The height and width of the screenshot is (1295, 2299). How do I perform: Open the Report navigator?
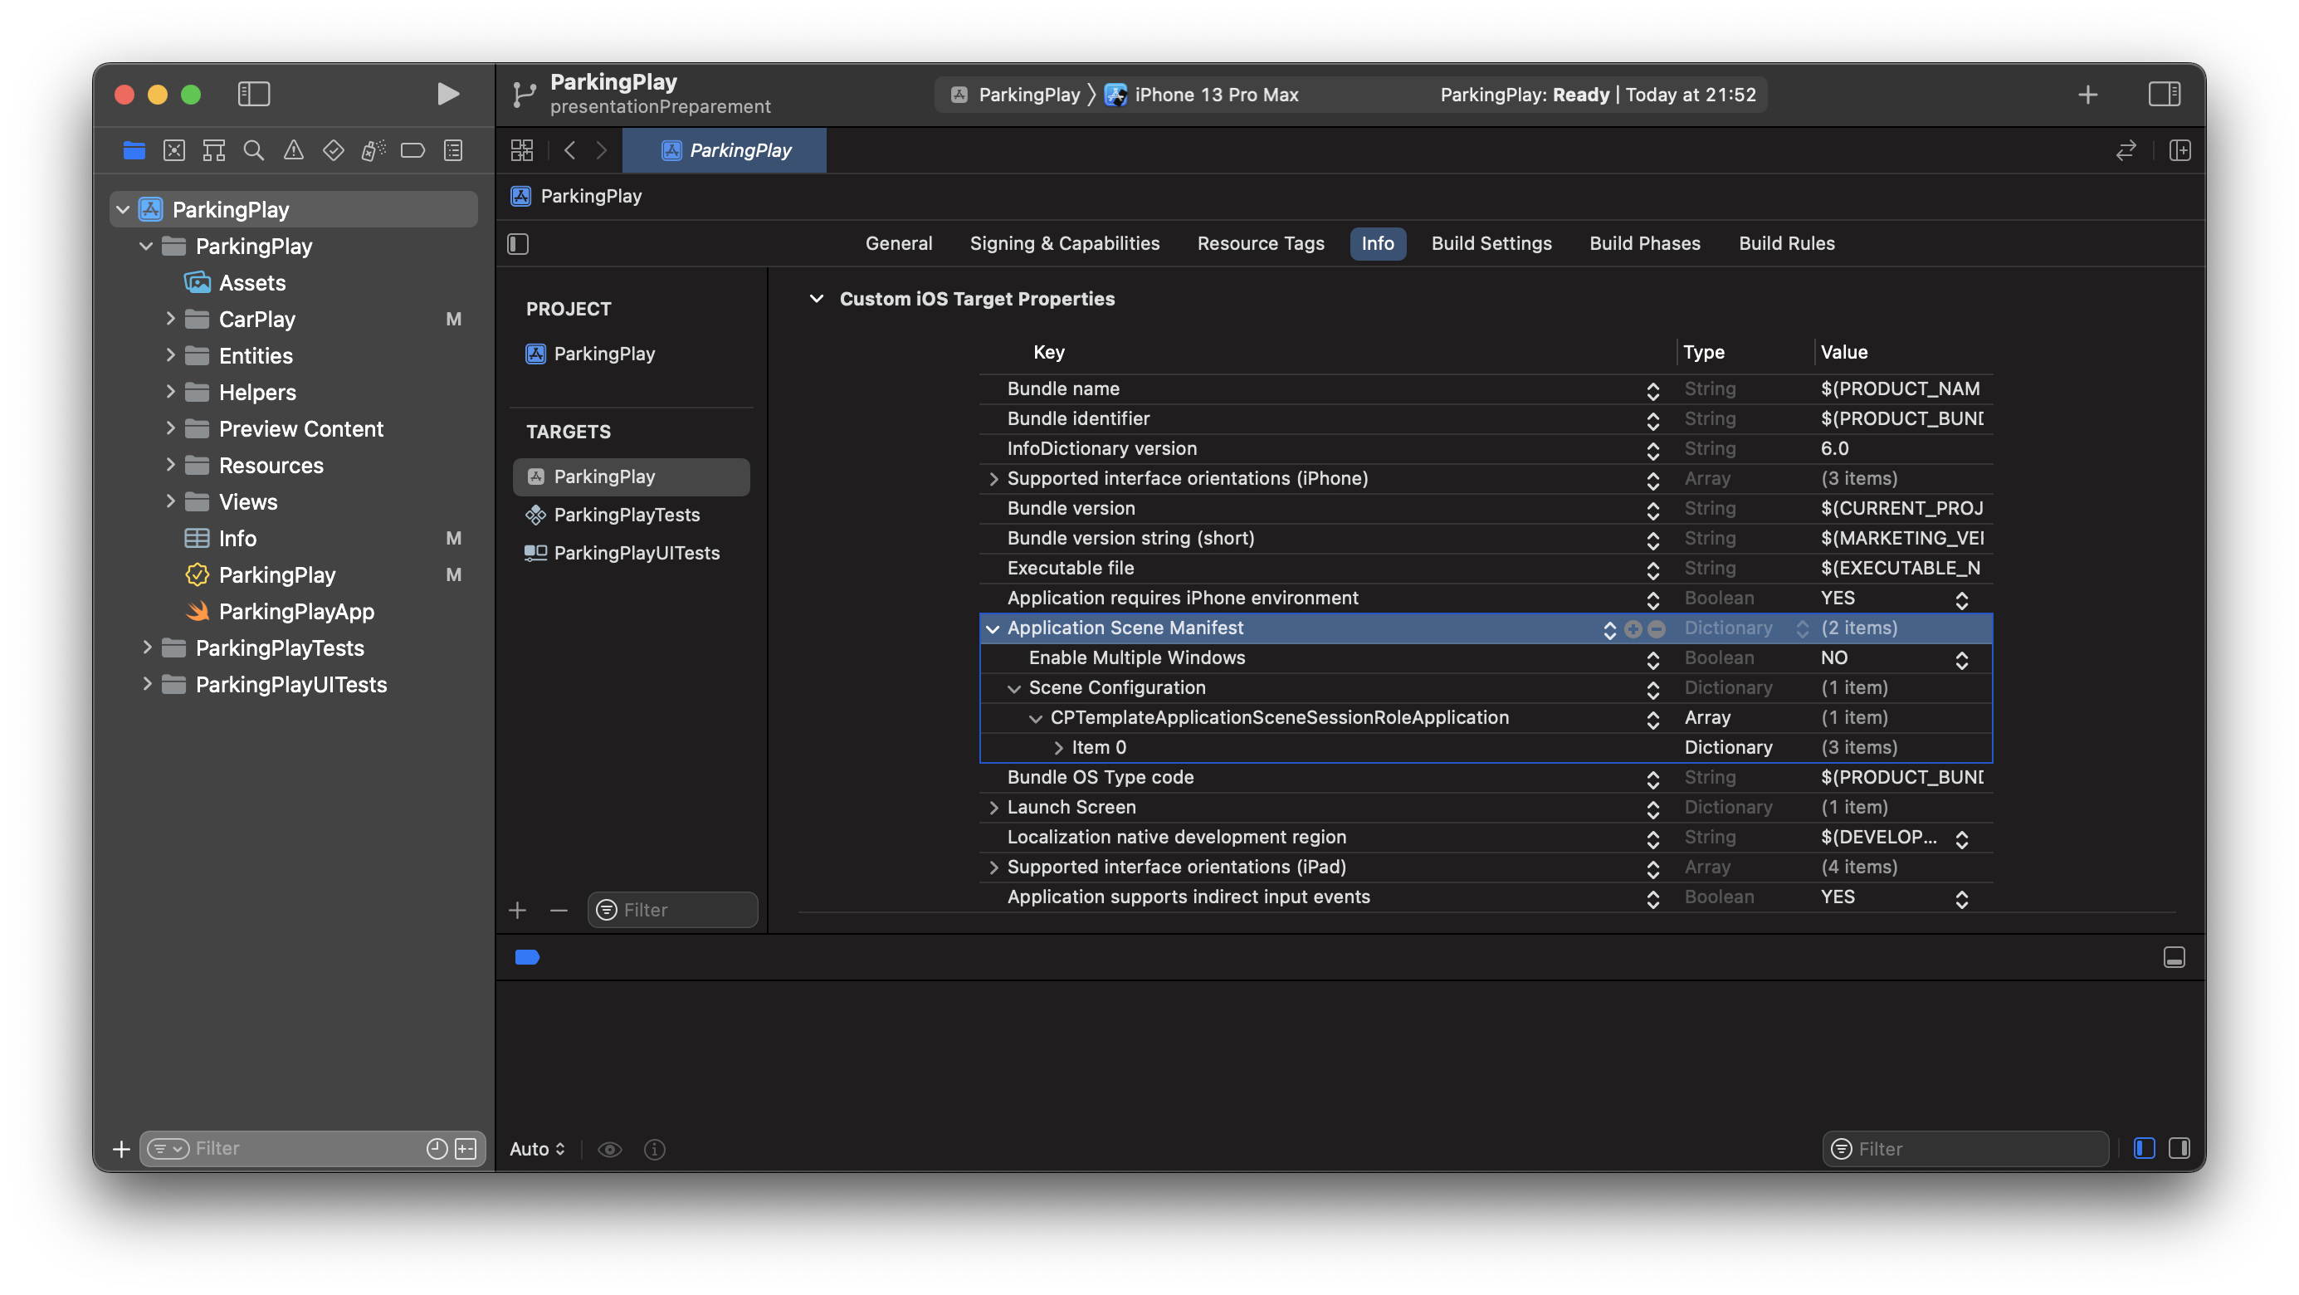tap(453, 150)
